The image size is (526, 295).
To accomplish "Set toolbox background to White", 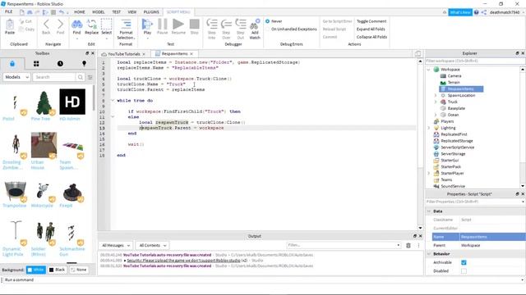I will click(36, 270).
